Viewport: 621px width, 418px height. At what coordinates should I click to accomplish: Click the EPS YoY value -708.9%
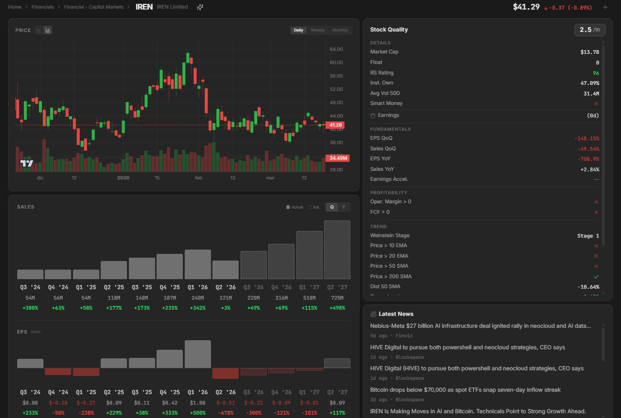pyautogui.click(x=588, y=159)
